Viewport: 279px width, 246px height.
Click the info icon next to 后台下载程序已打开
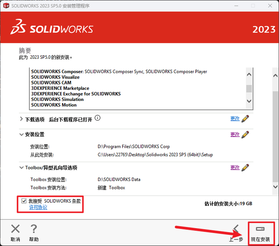(x=98, y=118)
